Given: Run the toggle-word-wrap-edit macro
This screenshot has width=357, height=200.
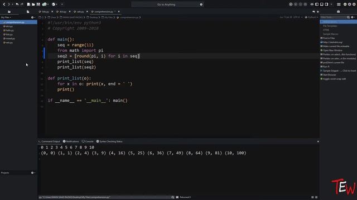Looking at the screenshot, I should click(334, 79).
